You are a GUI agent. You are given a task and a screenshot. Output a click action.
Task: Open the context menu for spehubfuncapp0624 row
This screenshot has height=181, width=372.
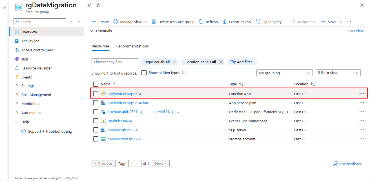362,94
